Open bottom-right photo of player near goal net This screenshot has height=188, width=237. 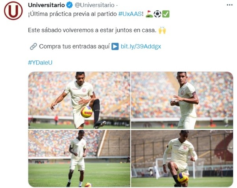click(x=182, y=158)
